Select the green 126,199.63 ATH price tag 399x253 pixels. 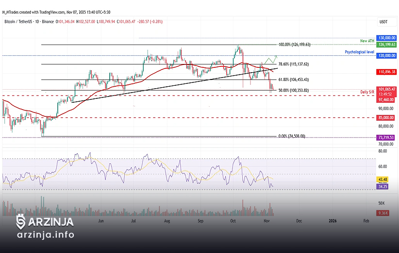387,44
